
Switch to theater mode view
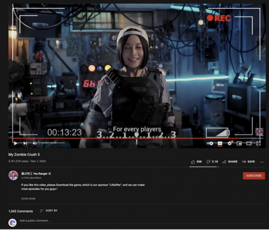pyautogui.click(x=249, y=143)
